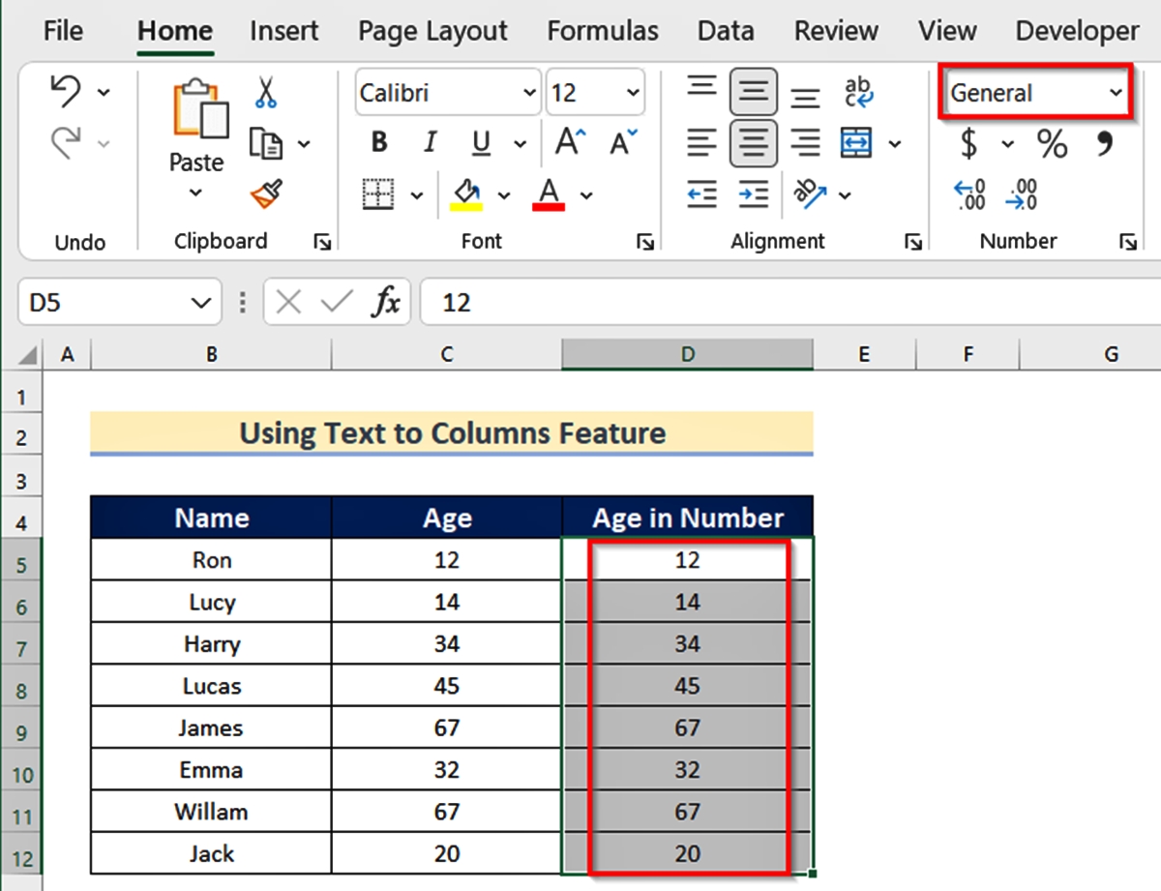Expand the Name Box dropdown arrow
Image resolution: width=1161 pixels, height=891 pixels.
click(201, 303)
